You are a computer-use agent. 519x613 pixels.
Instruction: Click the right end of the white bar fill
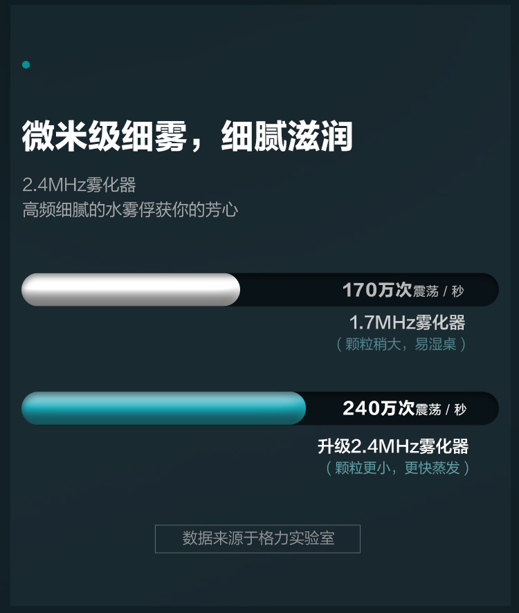(233, 290)
